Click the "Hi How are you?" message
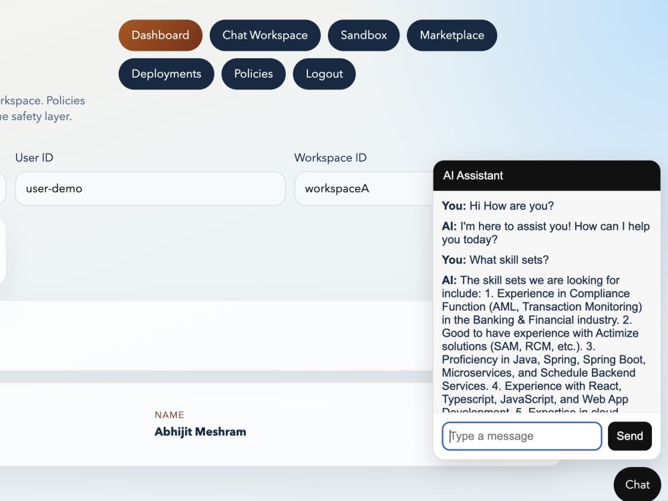 point(498,206)
